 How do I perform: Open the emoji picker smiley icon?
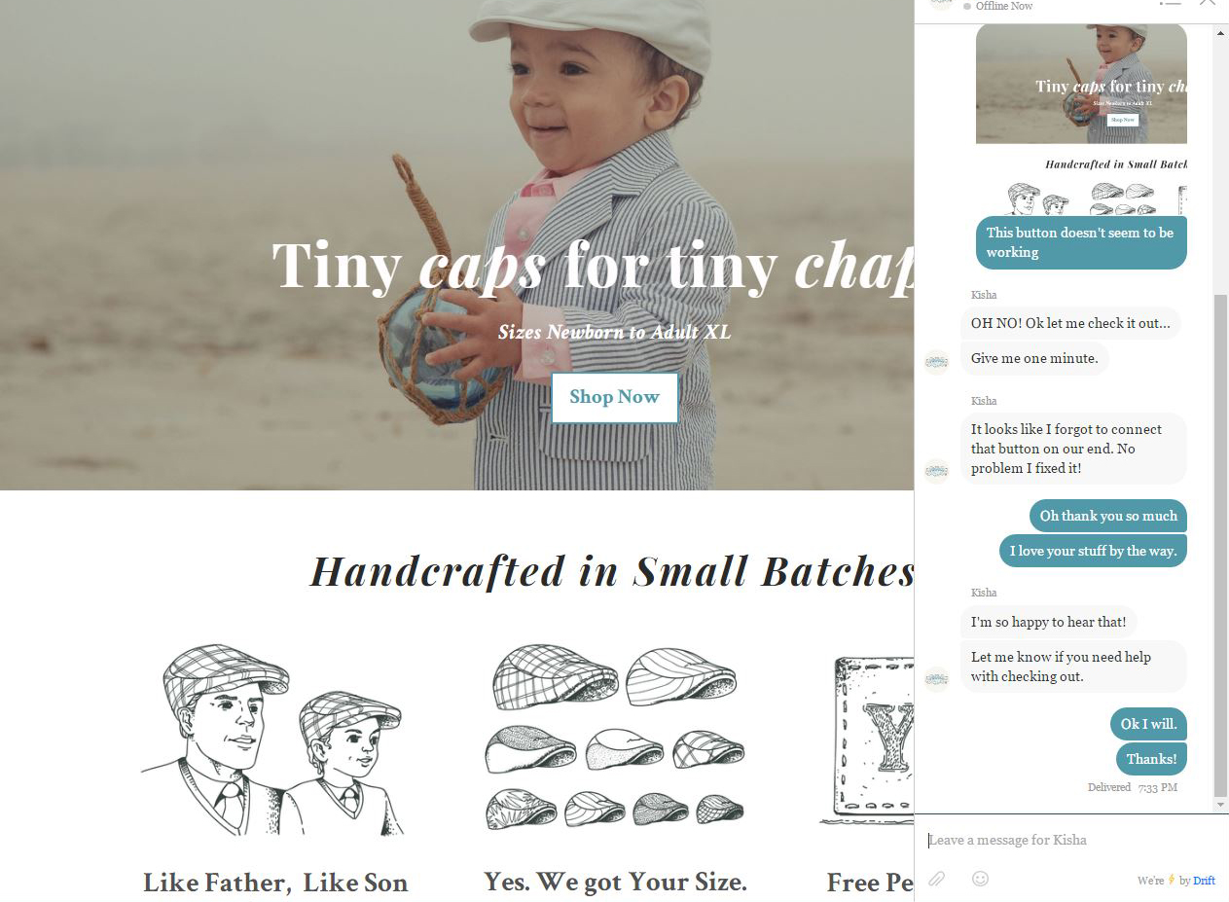click(980, 879)
